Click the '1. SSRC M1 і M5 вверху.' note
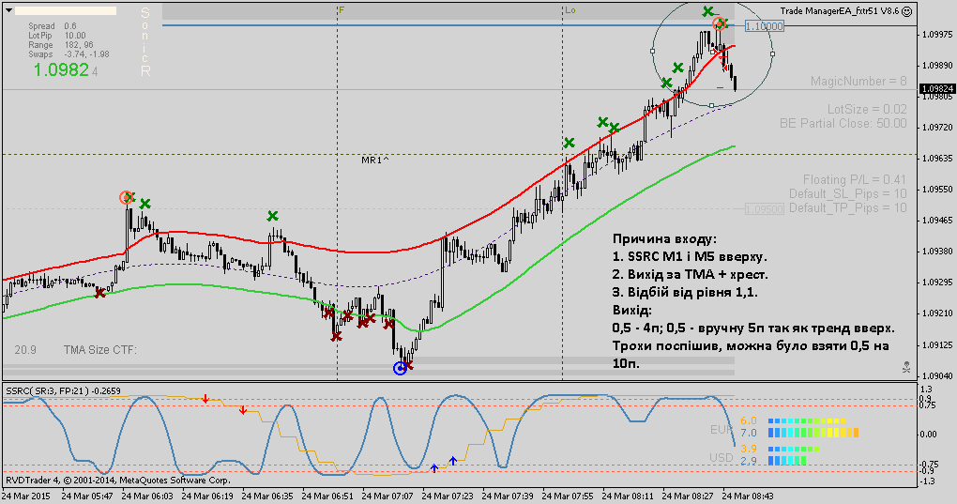 point(690,257)
